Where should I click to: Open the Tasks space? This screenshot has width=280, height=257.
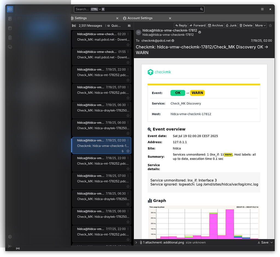pos(10,38)
